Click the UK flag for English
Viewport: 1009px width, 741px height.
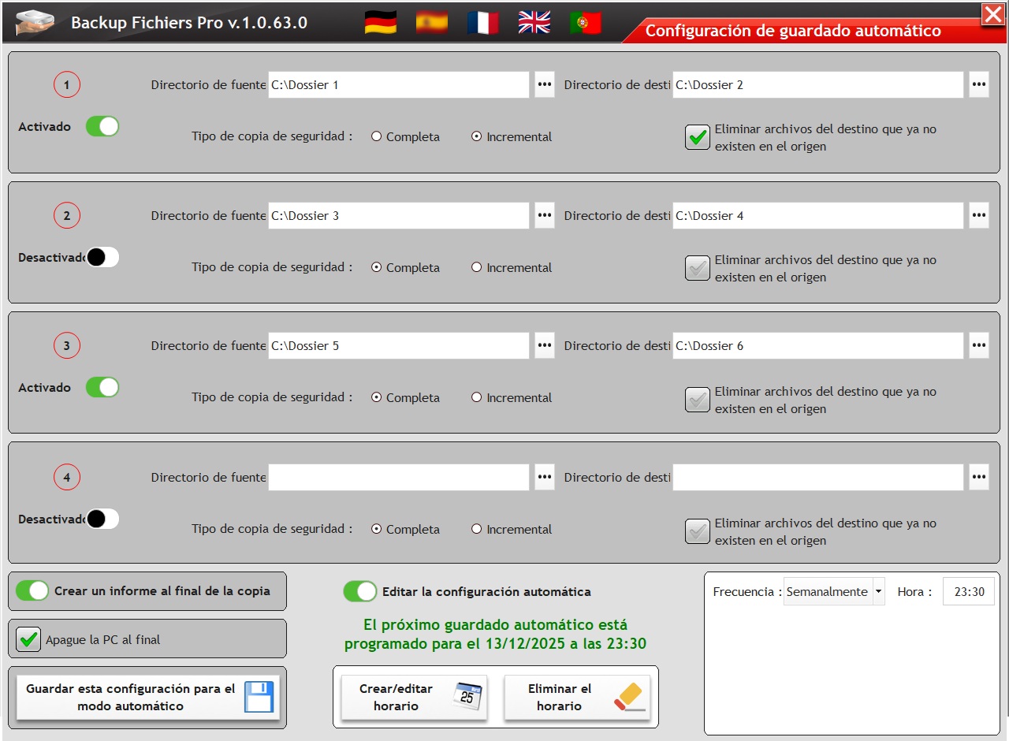tap(534, 22)
